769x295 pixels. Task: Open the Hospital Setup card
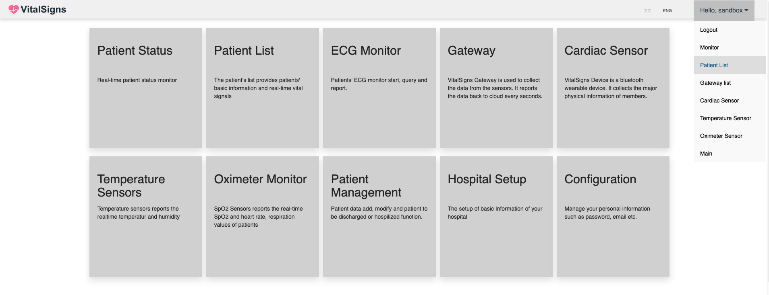(x=496, y=217)
